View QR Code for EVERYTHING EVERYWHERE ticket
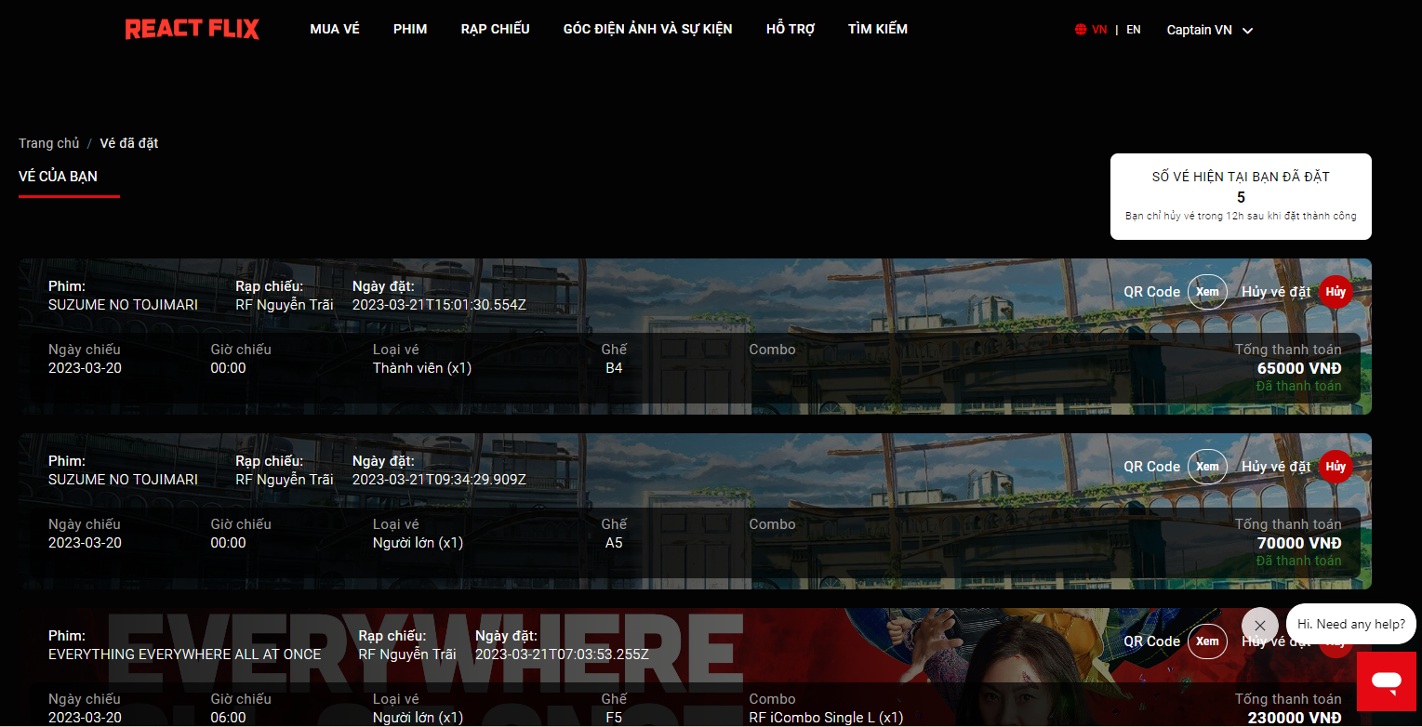The image size is (1422, 727). click(1207, 641)
